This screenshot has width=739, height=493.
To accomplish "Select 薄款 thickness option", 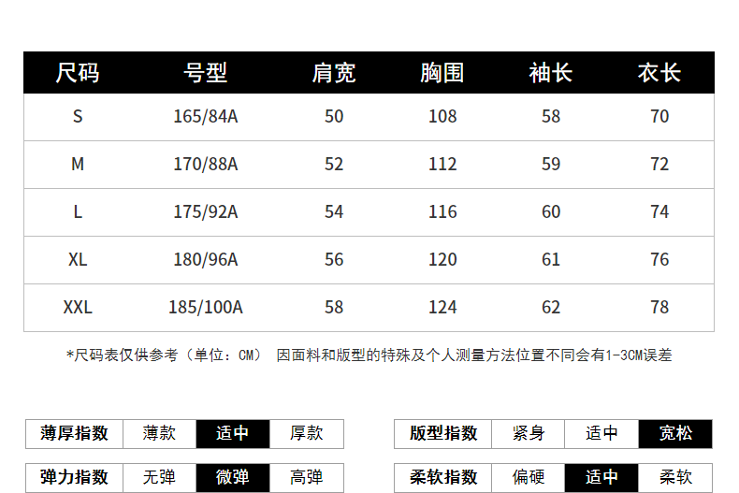I will [x=159, y=434].
